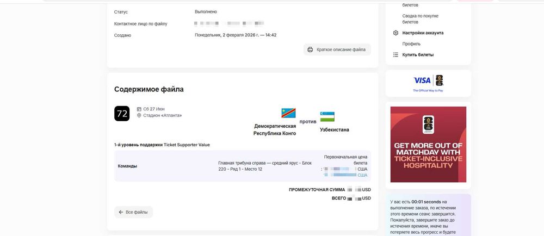This screenshot has width=544, height=236.
Task: Click the calendar icon beside Сб 27 Июн
Action: click(139, 109)
